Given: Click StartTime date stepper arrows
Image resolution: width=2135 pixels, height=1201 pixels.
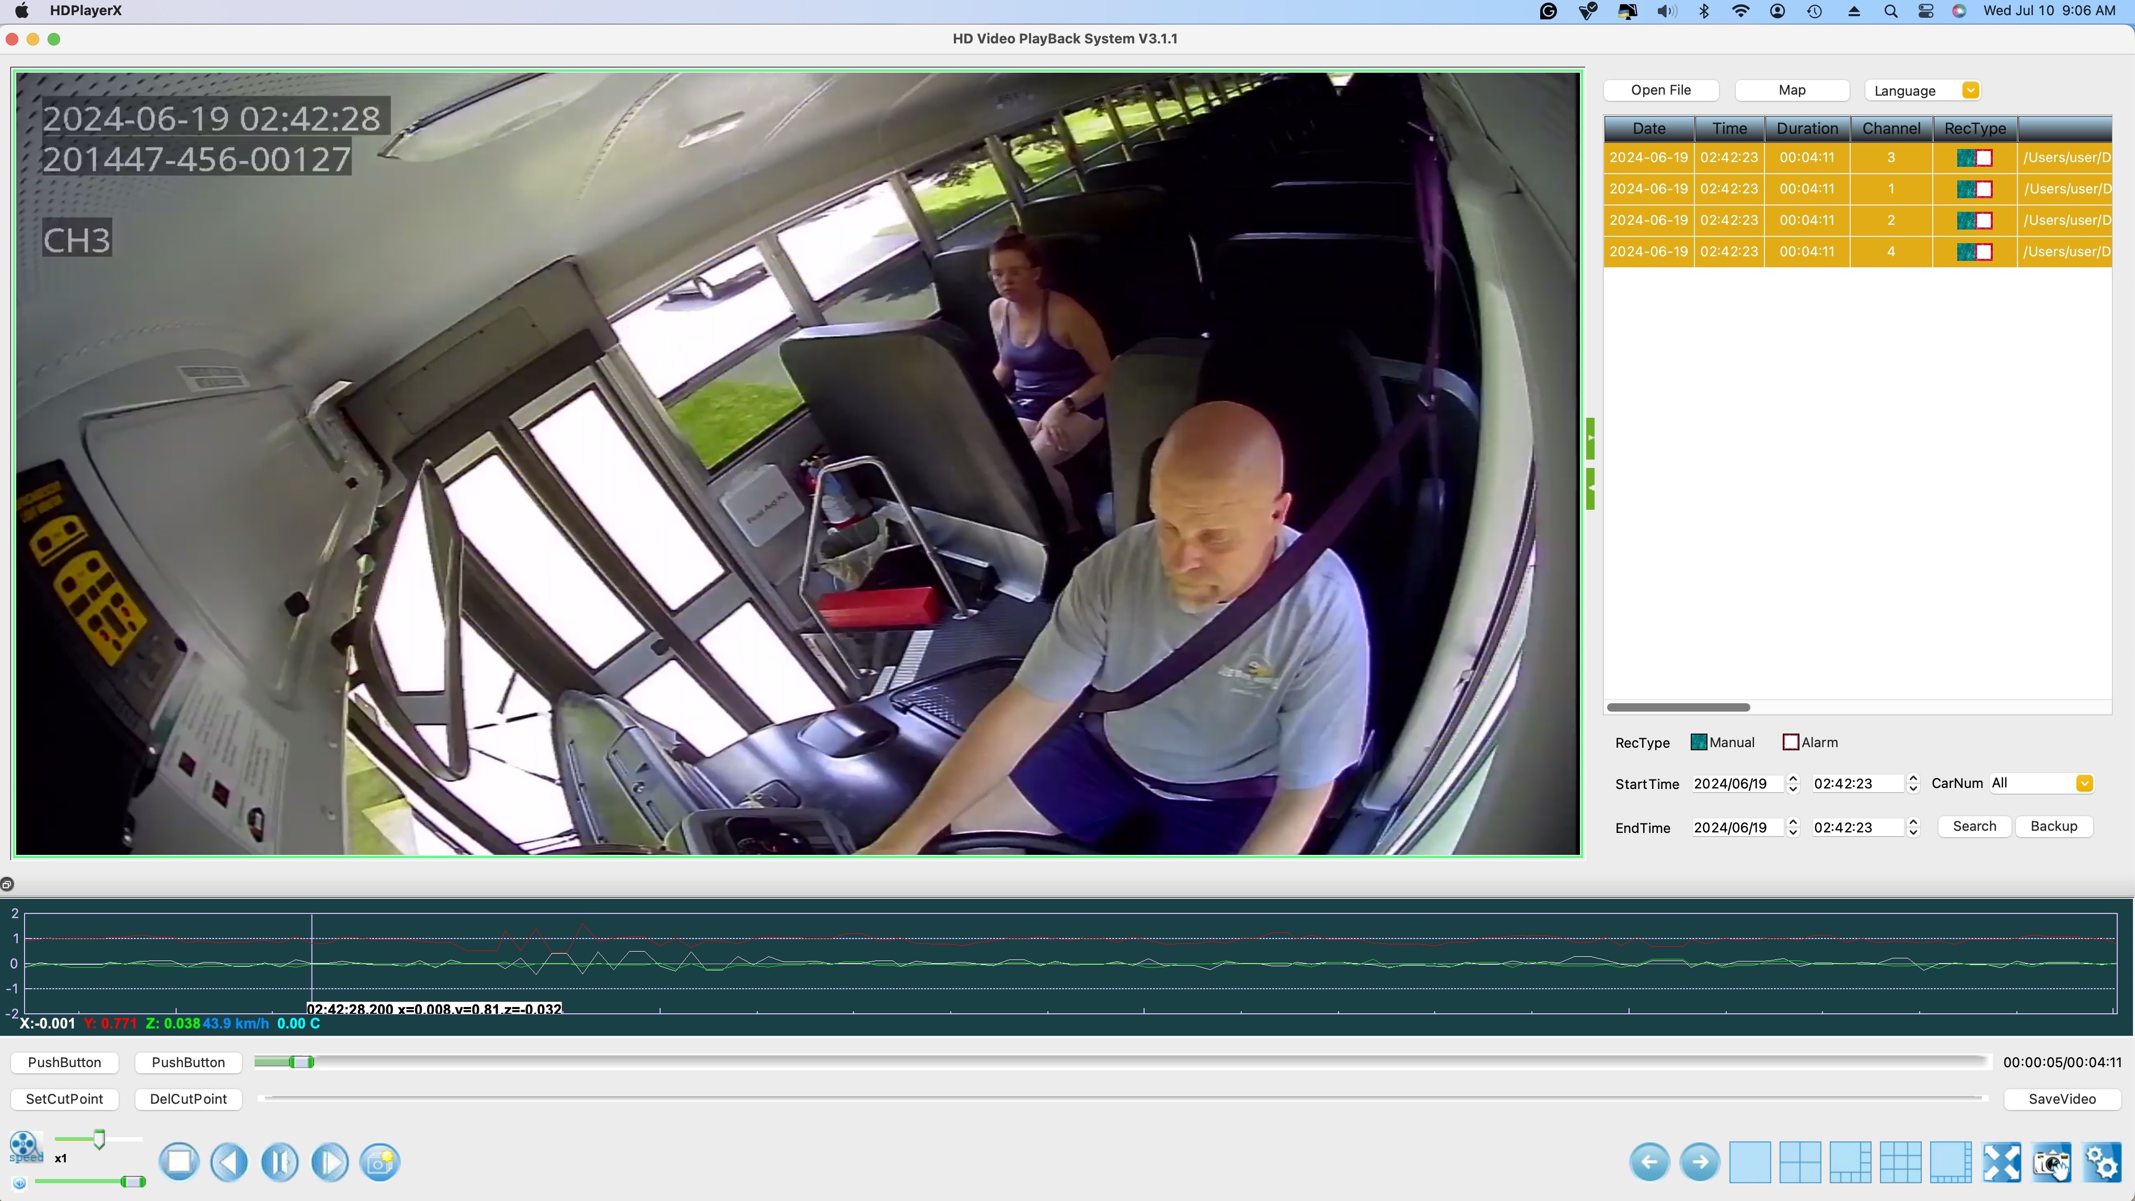Looking at the screenshot, I should pyautogui.click(x=1793, y=783).
